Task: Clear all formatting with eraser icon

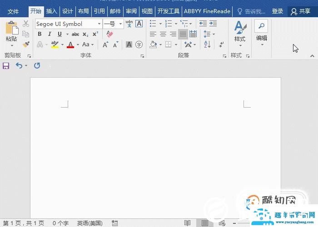Action: [109, 34]
